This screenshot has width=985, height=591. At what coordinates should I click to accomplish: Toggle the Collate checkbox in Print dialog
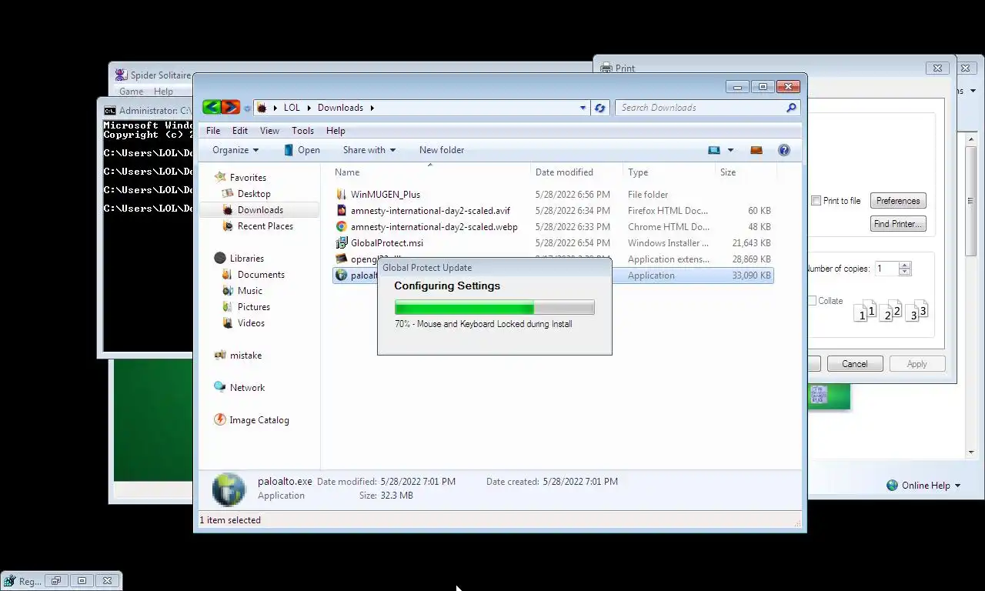(x=813, y=301)
